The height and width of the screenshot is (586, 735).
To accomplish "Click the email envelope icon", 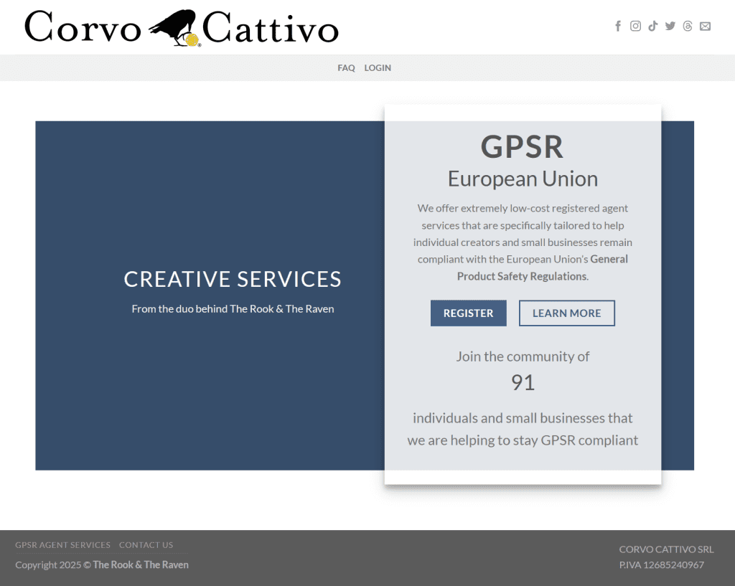I will tap(706, 27).
